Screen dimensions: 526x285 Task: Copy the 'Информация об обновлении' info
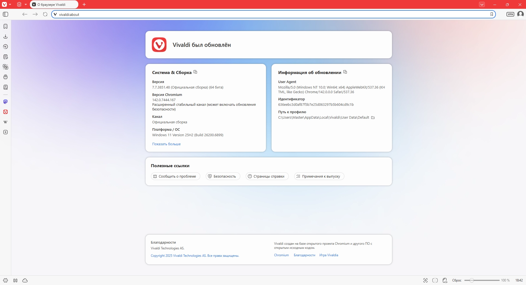click(x=345, y=72)
